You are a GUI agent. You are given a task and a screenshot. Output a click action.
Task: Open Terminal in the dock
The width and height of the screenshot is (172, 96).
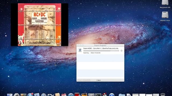98,95
